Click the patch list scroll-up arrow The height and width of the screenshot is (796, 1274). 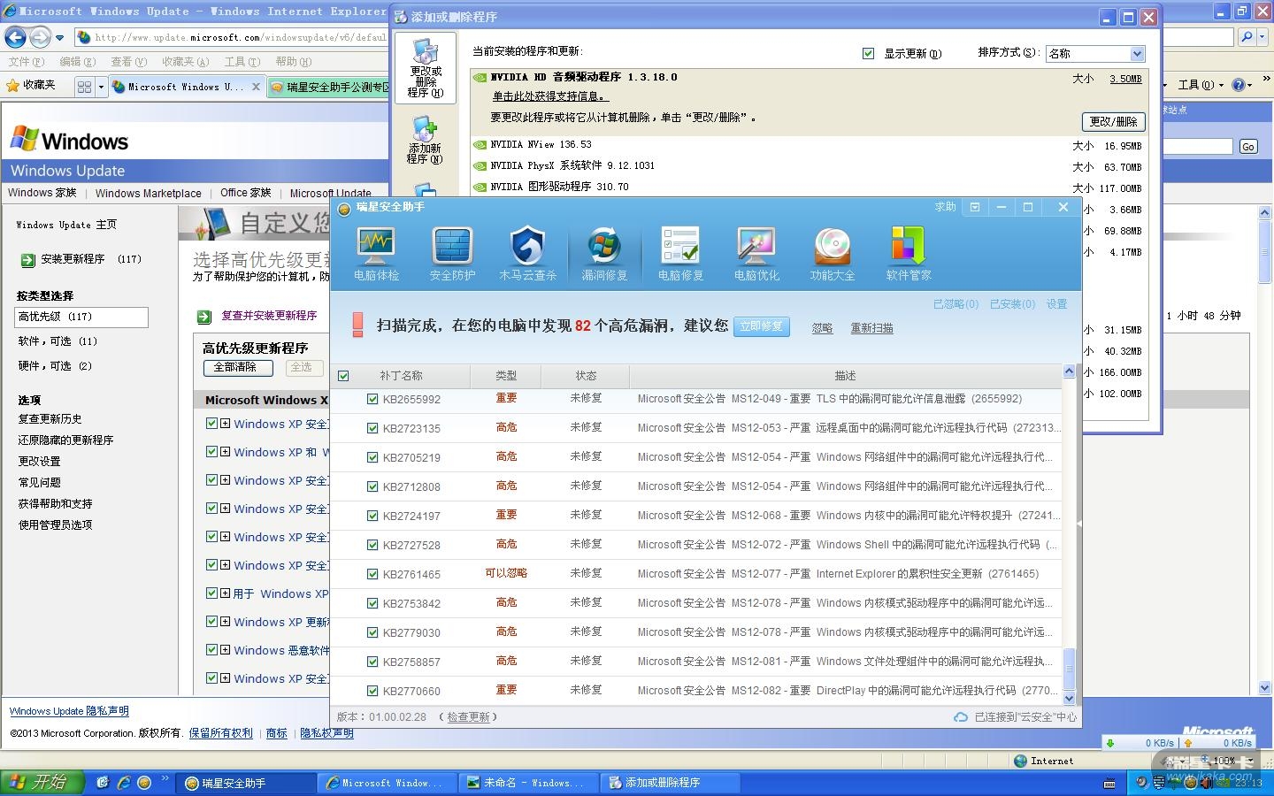pos(1069,371)
